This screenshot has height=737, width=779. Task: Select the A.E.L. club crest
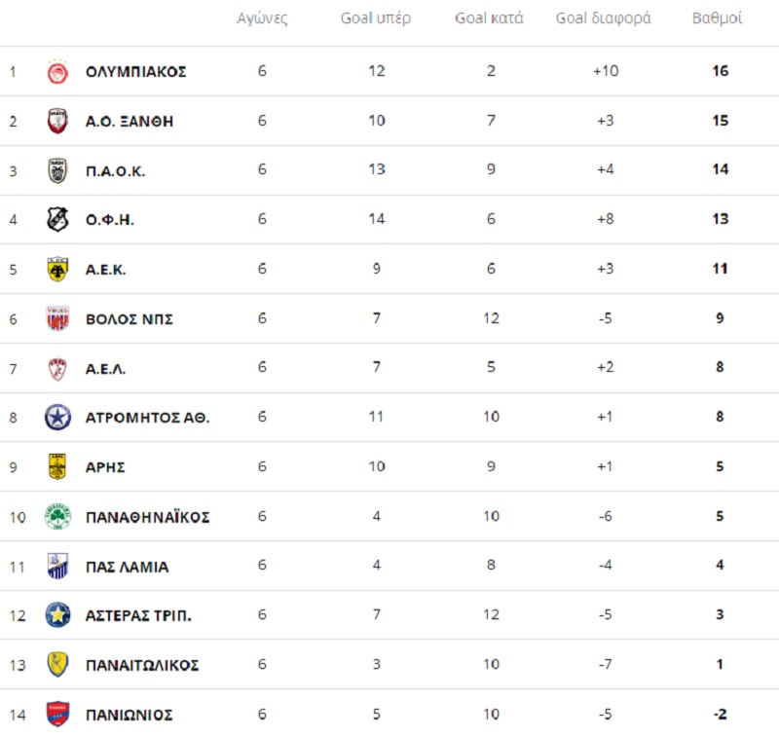click(x=57, y=368)
